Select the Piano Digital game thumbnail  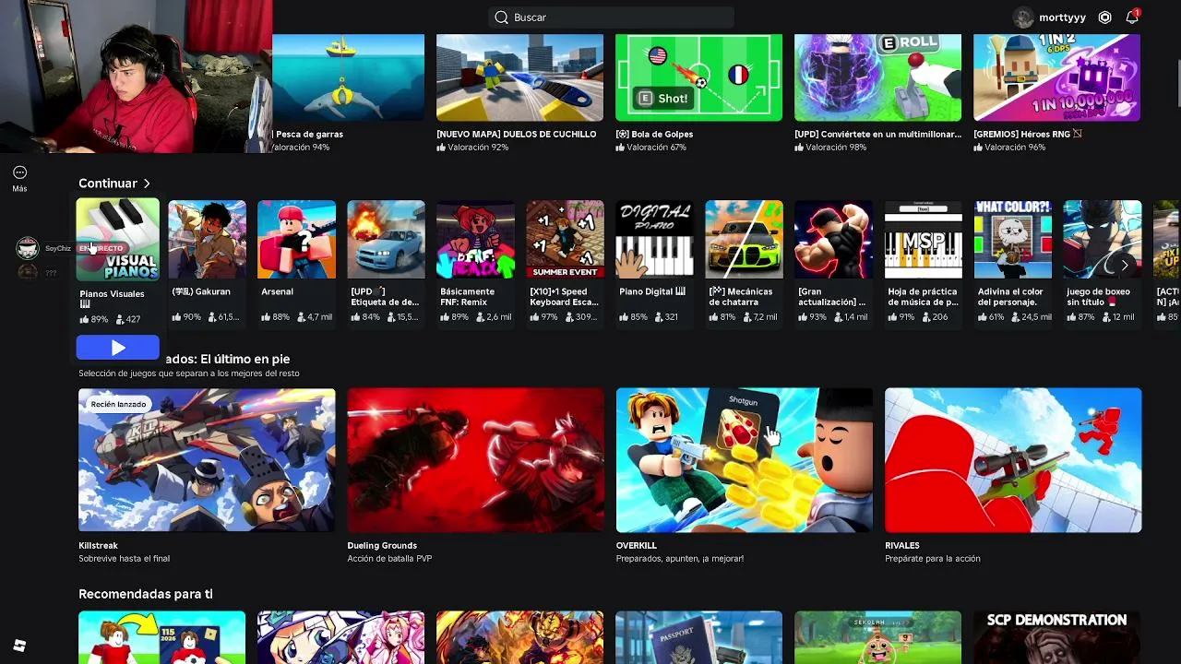[654, 239]
